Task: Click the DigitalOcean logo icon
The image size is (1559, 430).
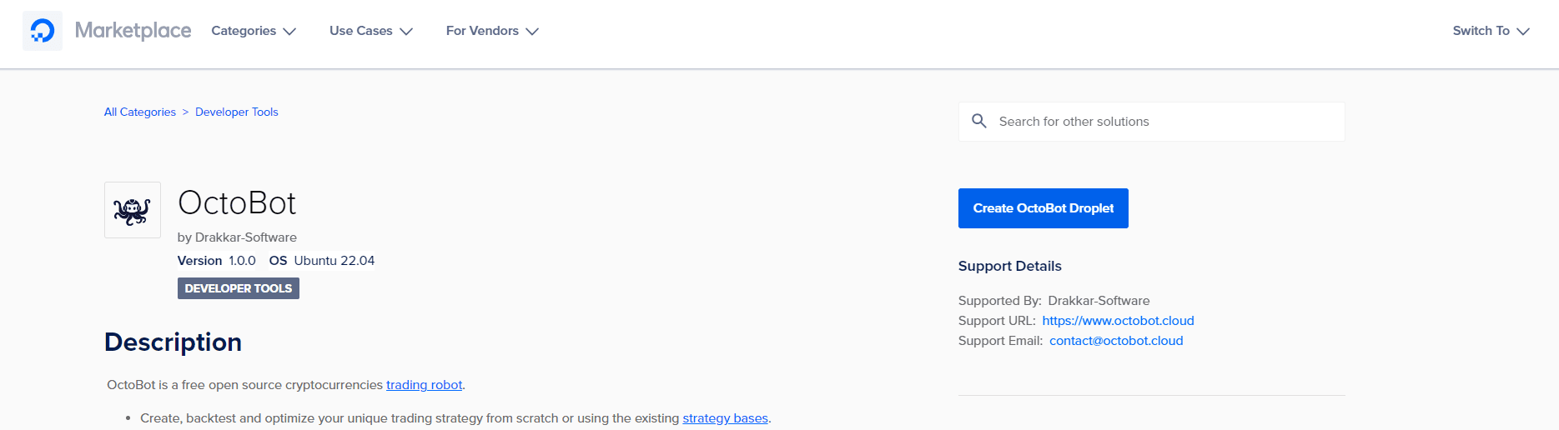Action: point(42,31)
